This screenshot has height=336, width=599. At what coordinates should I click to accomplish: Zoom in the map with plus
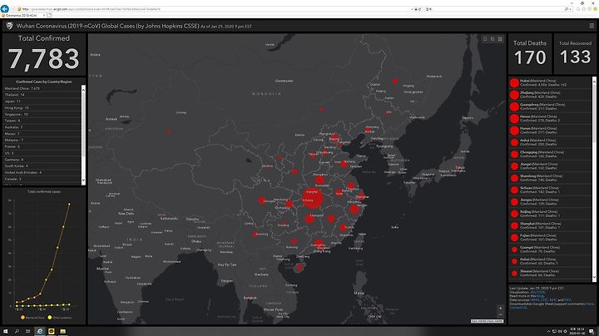(501, 308)
